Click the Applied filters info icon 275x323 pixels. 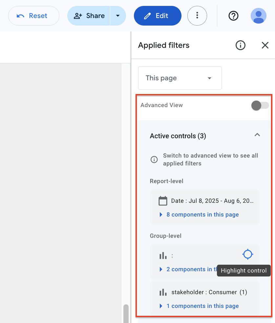240,45
